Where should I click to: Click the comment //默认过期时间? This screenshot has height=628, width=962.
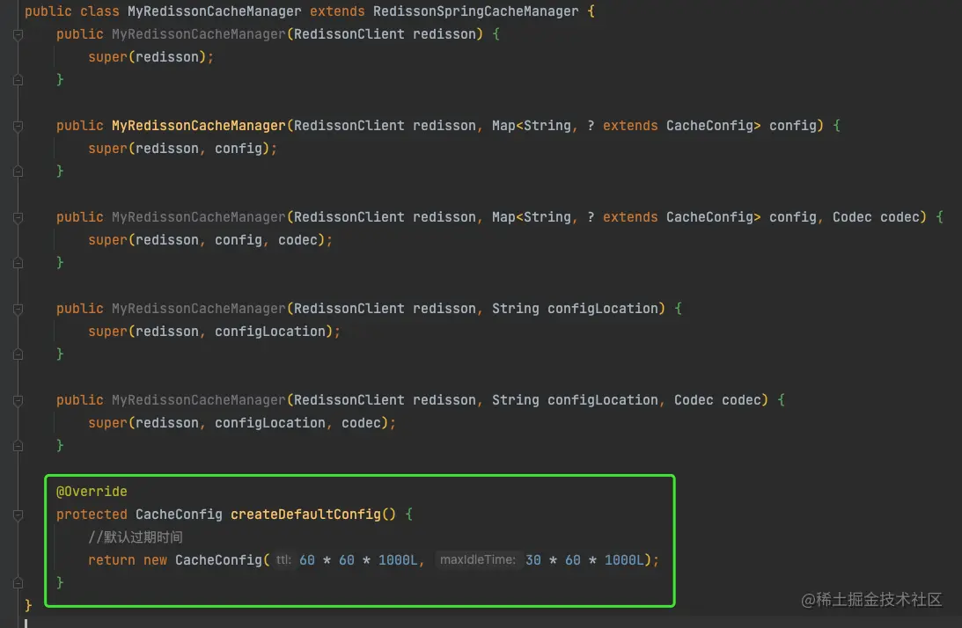coord(135,537)
